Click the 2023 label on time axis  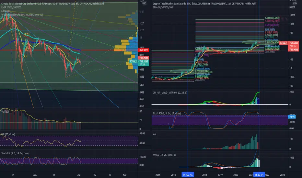(282, 175)
